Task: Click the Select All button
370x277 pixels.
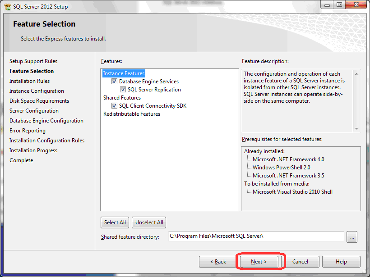Action: [x=115, y=223]
